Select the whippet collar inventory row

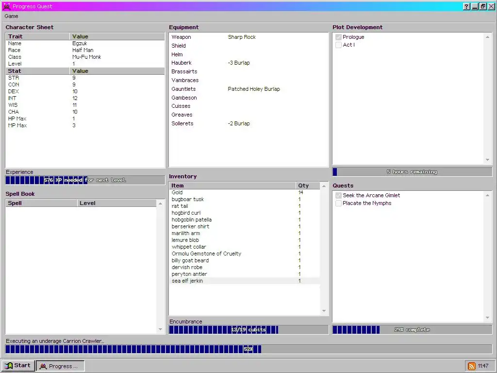245,247
